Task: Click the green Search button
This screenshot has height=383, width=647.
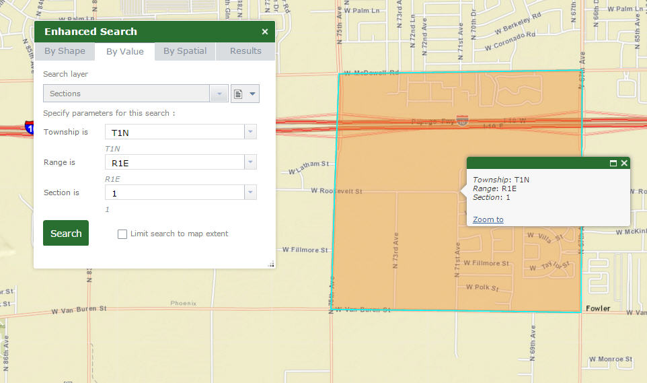Action: point(66,233)
